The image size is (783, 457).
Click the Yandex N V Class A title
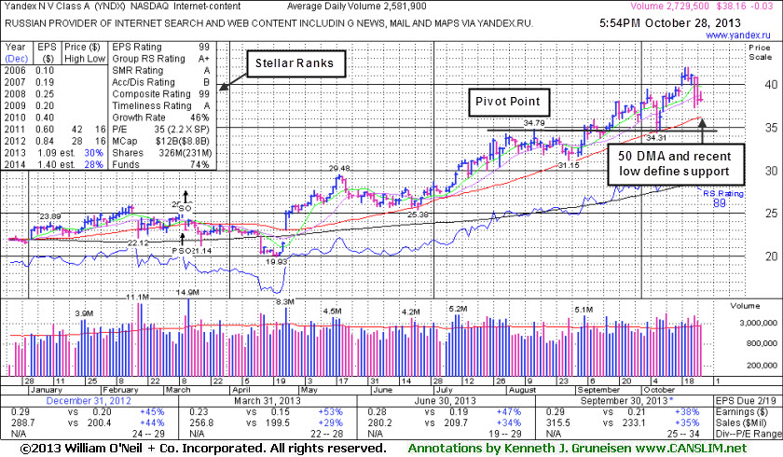[x=47, y=7]
